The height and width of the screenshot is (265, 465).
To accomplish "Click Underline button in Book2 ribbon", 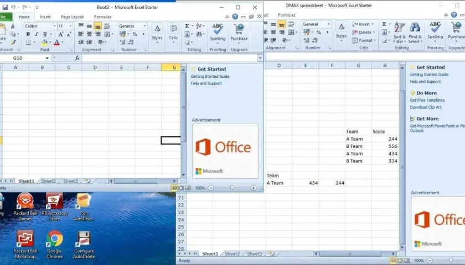I will 45,34.
